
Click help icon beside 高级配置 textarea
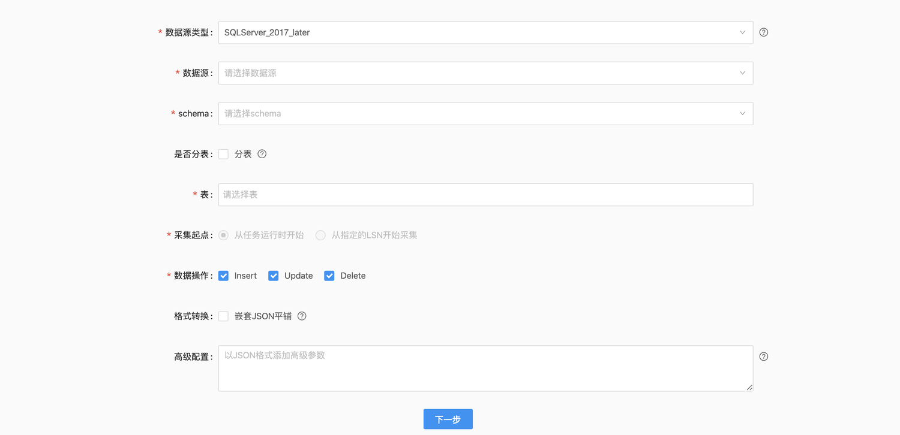(763, 357)
